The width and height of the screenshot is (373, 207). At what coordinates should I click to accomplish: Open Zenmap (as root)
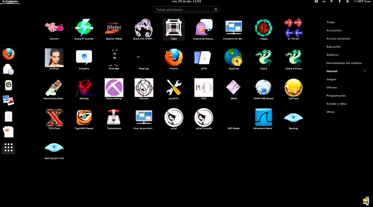(x=54, y=150)
